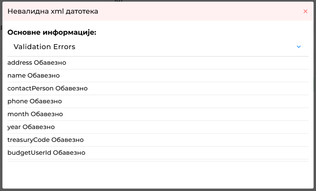
Task: Click "Обавезно" next to the month error
Action: tap(47, 114)
